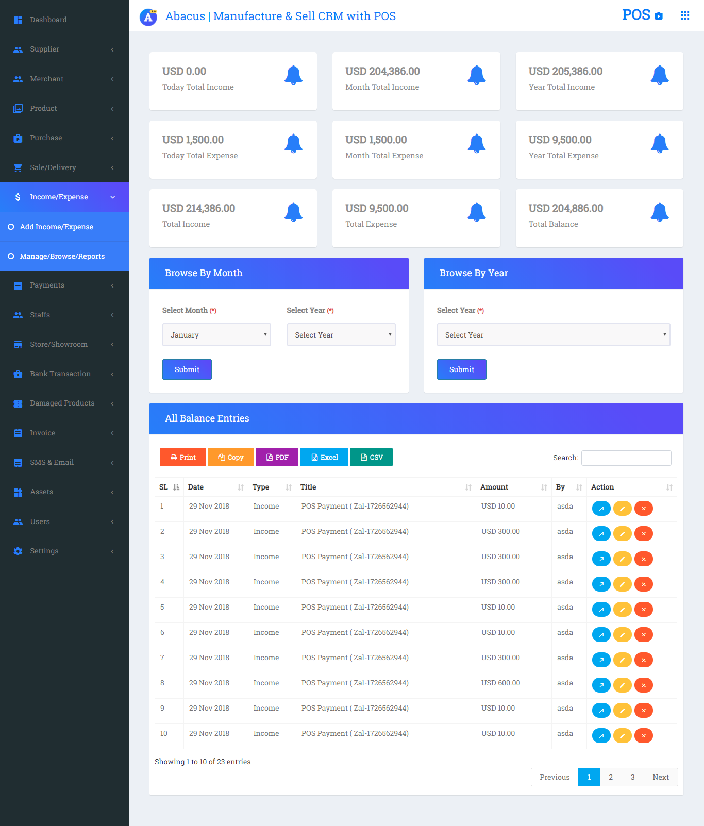
Task: Expand the Product sidebar menu
Action: [x=64, y=109]
